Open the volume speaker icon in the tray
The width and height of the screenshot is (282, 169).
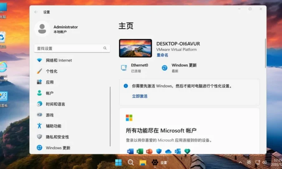[264, 162]
